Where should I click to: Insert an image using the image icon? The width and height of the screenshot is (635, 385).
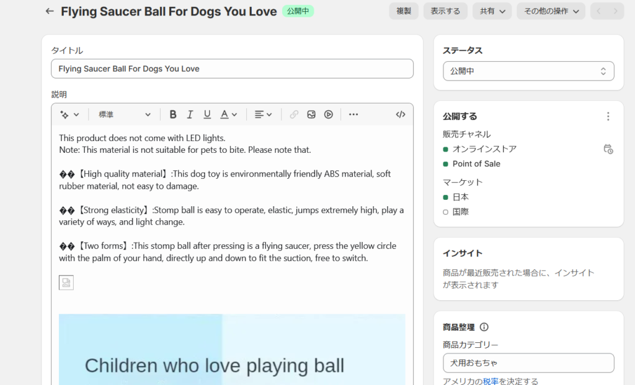(x=311, y=115)
